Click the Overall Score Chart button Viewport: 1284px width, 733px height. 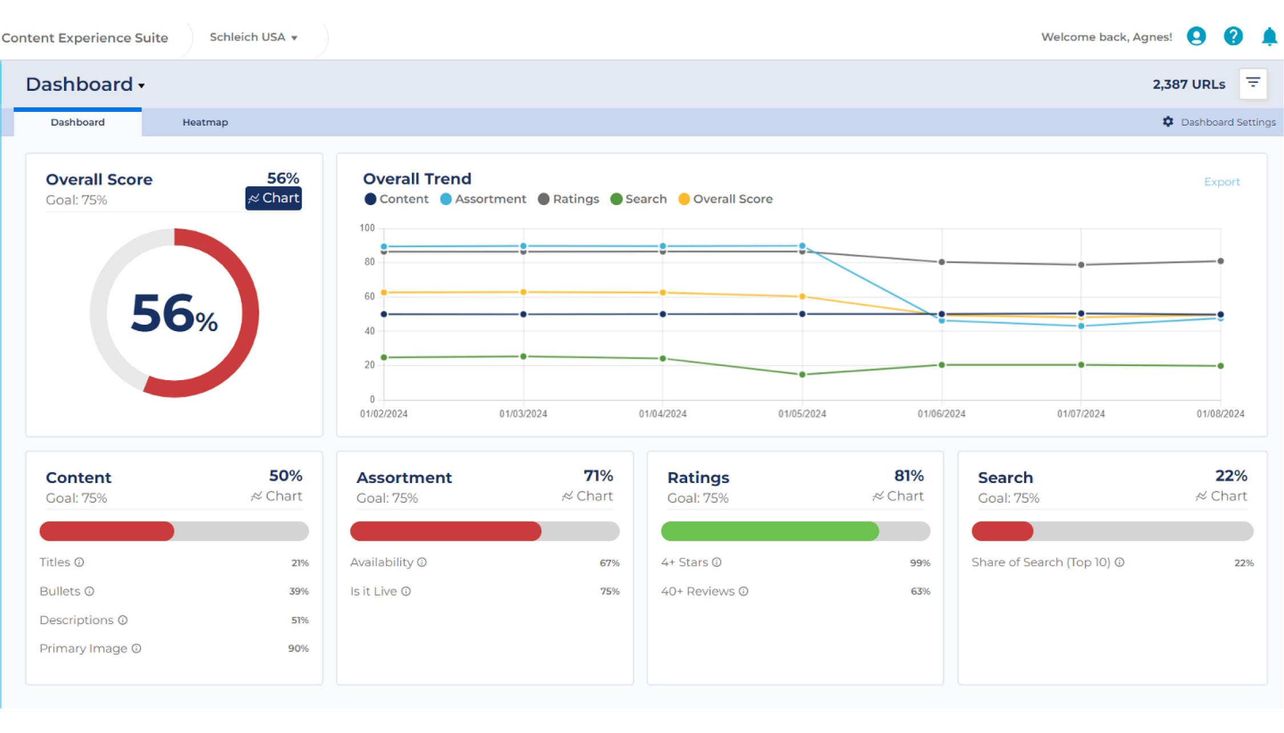click(274, 198)
